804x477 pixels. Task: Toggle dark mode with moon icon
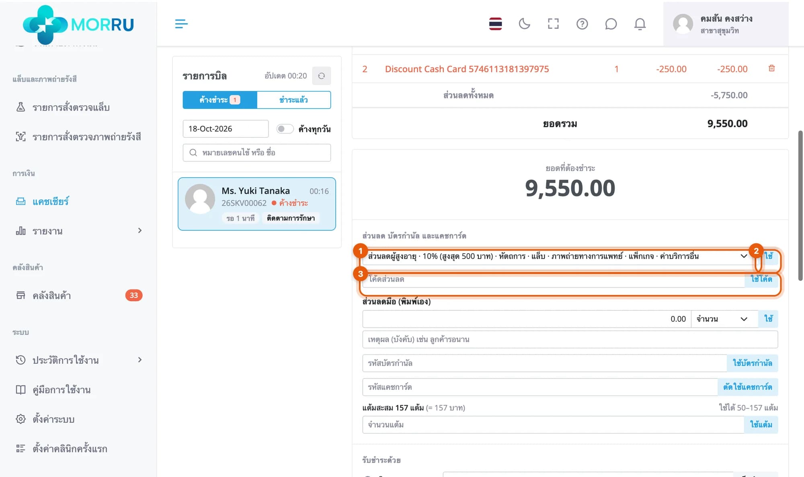point(524,24)
